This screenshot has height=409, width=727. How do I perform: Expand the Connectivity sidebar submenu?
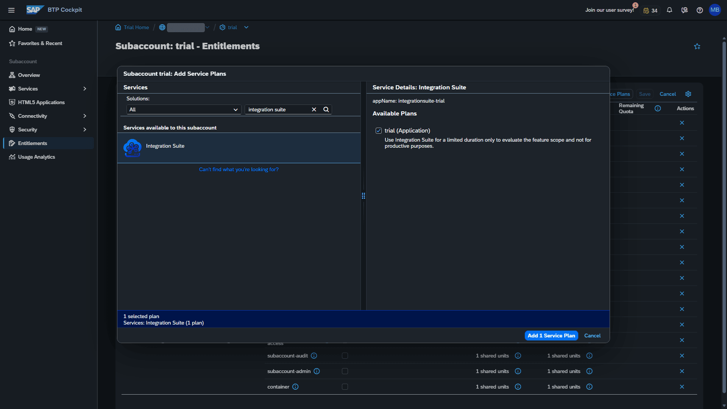tap(85, 116)
